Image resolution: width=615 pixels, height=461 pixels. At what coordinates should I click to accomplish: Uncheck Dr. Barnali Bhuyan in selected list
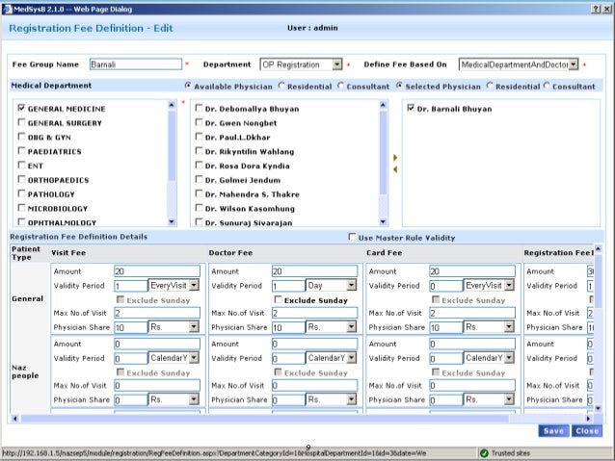tap(411, 108)
